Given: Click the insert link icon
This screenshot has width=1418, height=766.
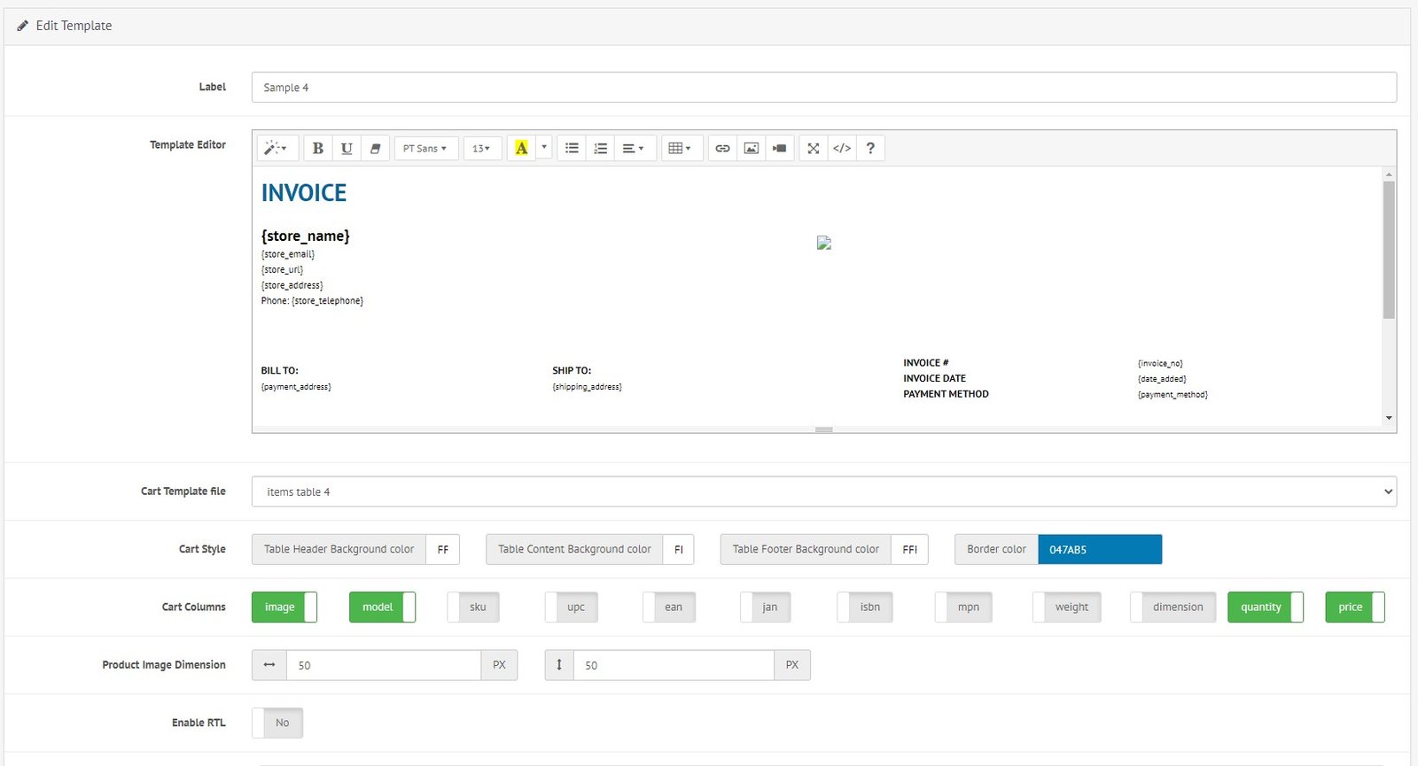Looking at the screenshot, I should [722, 148].
